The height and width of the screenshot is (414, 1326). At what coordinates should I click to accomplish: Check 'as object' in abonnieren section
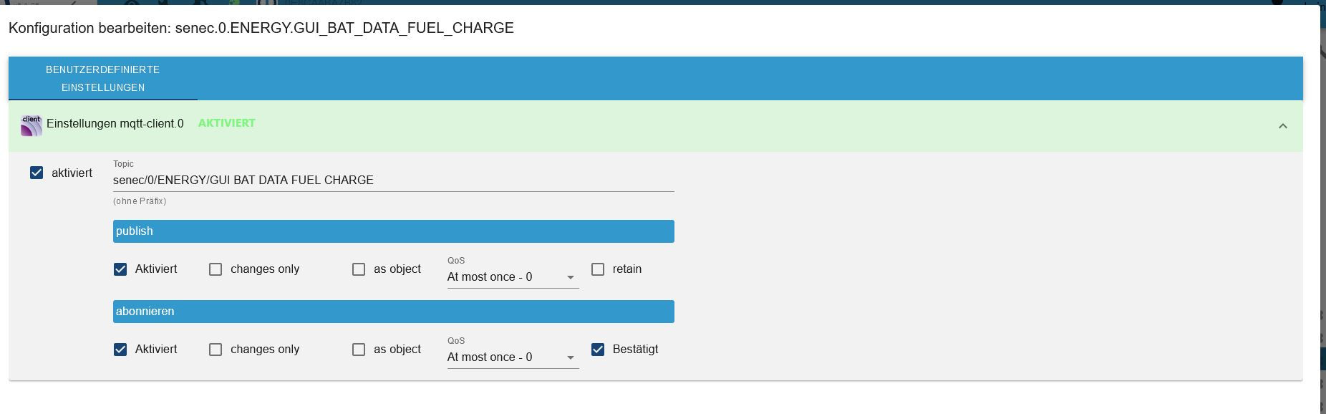359,350
